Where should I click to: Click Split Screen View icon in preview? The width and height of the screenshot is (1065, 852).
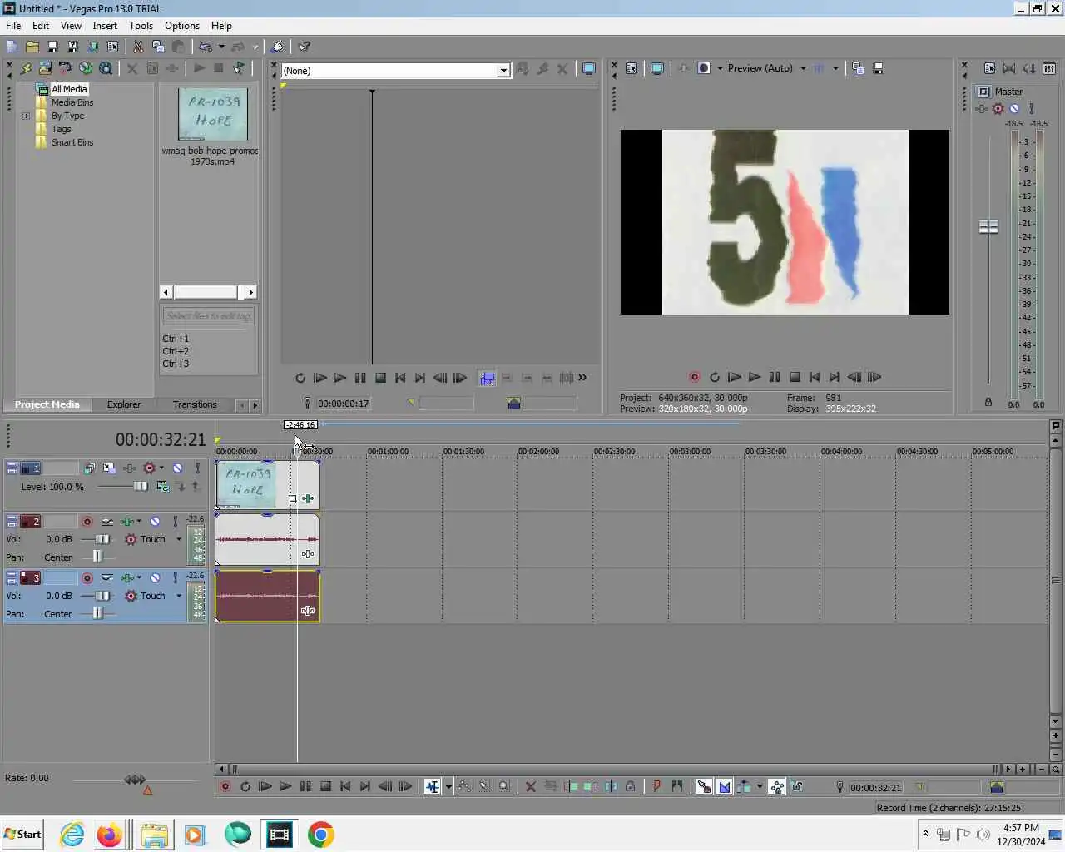(x=704, y=68)
